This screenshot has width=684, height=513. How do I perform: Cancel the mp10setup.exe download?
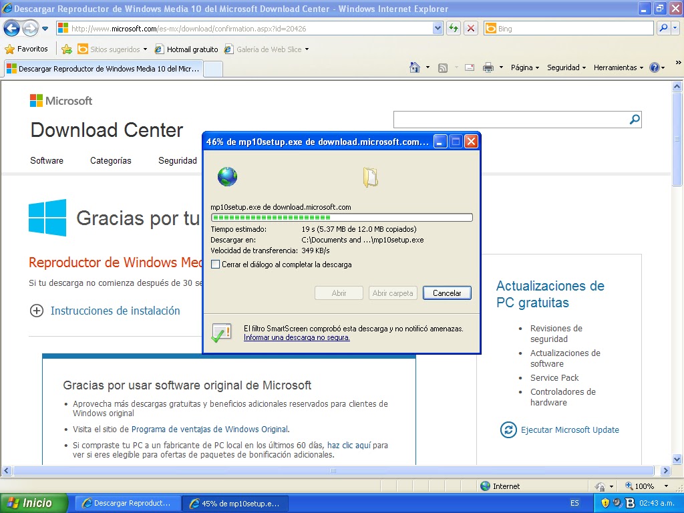tap(446, 293)
